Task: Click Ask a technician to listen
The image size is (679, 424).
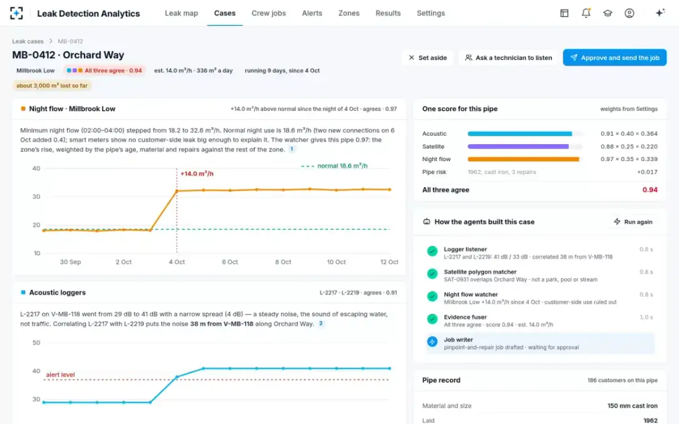Action: click(x=508, y=58)
